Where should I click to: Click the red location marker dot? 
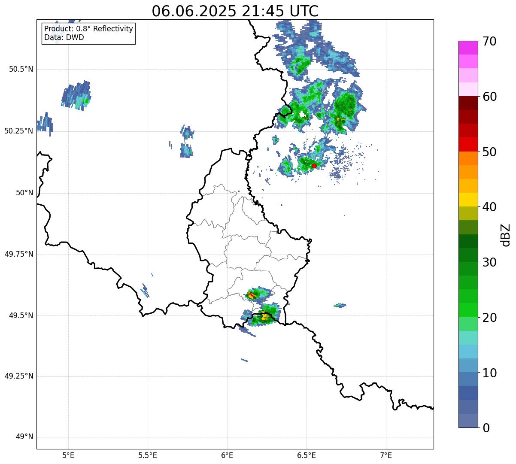coord(314,166)
